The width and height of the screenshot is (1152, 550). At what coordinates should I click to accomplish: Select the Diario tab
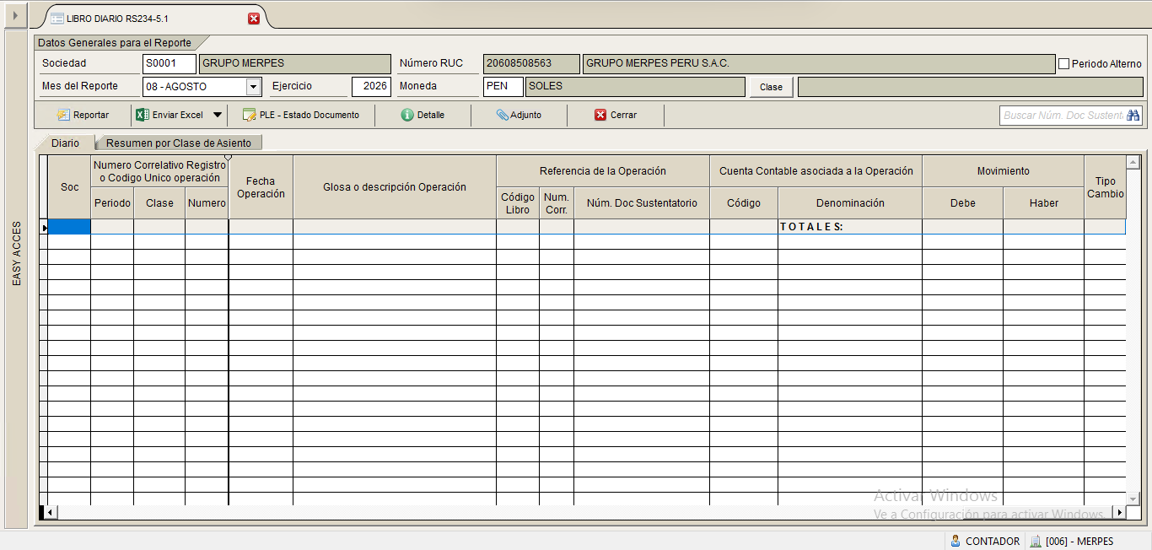(65, 143)
